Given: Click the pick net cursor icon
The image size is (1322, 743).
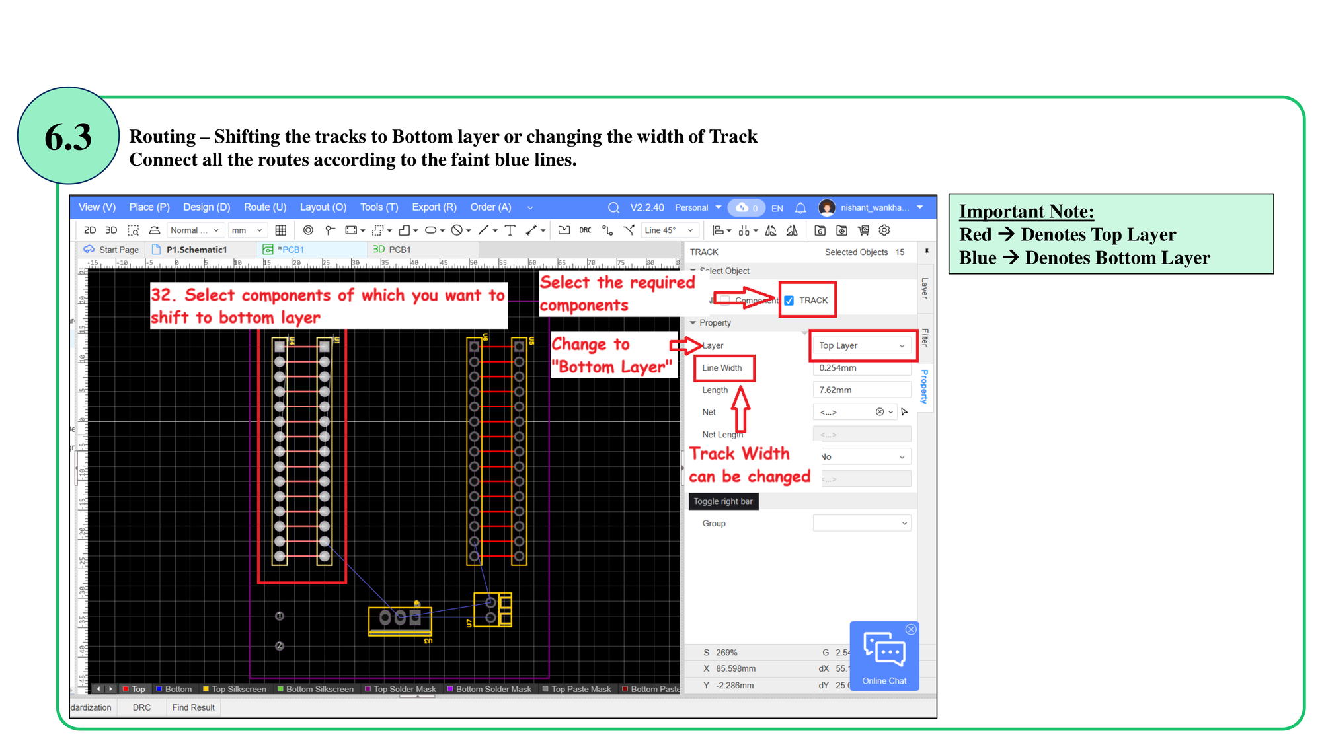Looking at the screenshot, I should coord(904,412).
